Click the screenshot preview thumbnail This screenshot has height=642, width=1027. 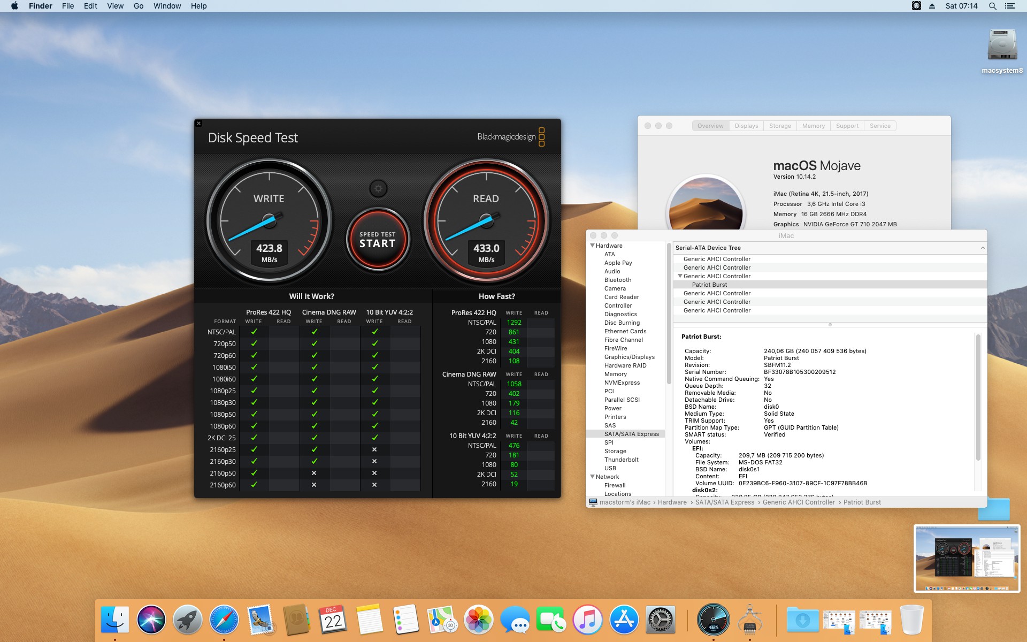[967, 558]
